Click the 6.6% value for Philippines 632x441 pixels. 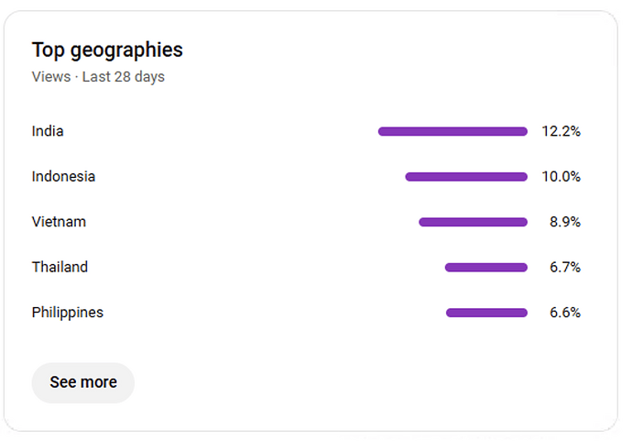pyautogui.click(x=565, y=313)
